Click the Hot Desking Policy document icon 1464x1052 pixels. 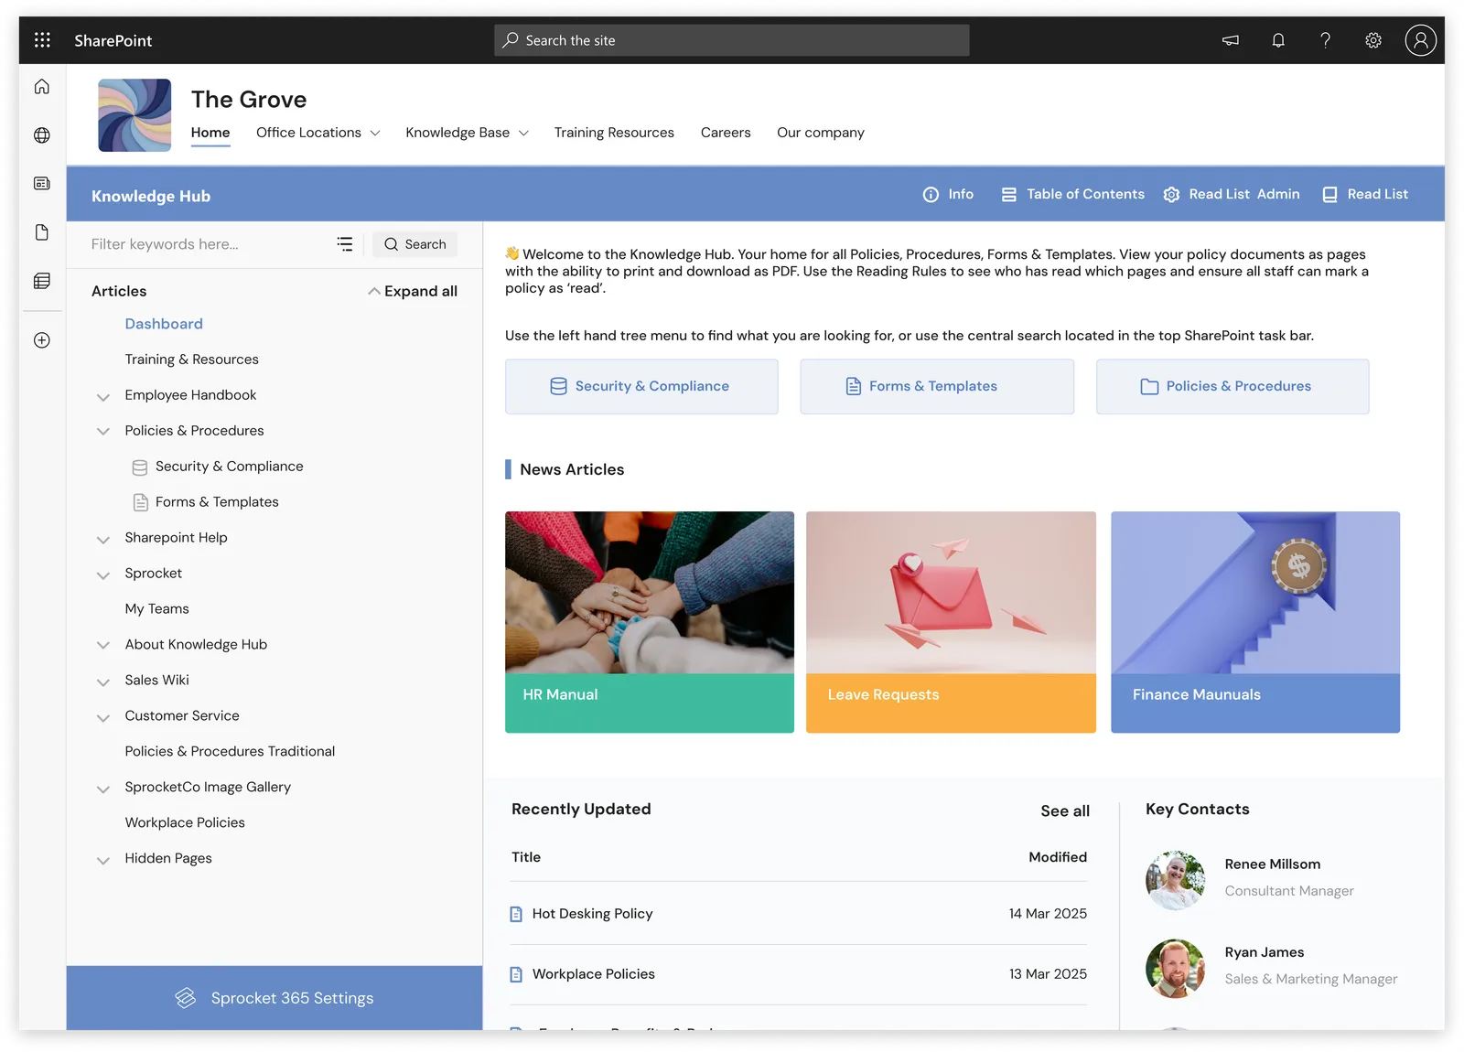(516, 914)
